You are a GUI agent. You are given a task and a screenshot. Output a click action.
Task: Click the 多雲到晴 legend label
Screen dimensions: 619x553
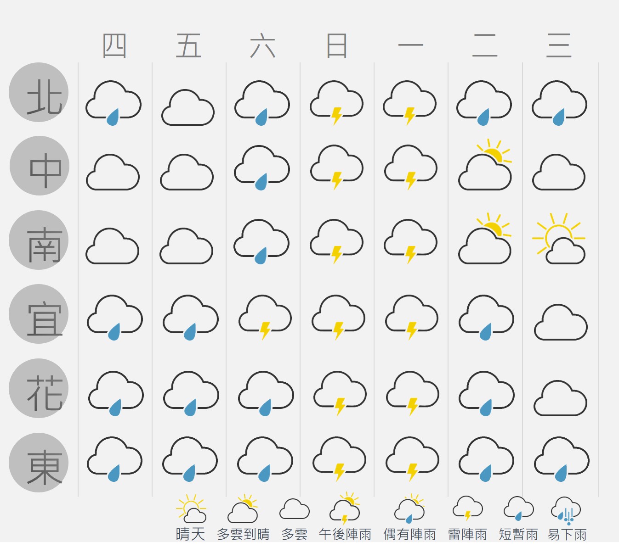243,534
